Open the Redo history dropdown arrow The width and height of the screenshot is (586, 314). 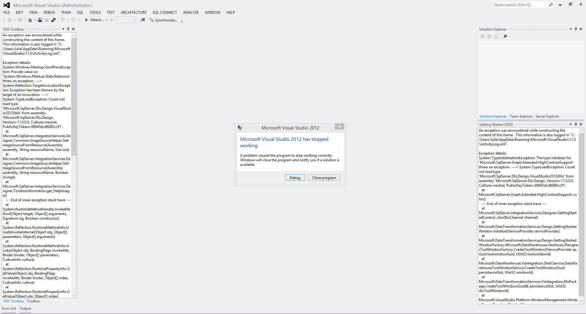click(x=78, y=20)
